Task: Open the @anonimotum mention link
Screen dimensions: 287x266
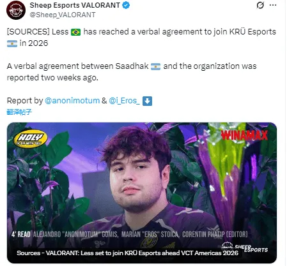Action: coord(72,101)
